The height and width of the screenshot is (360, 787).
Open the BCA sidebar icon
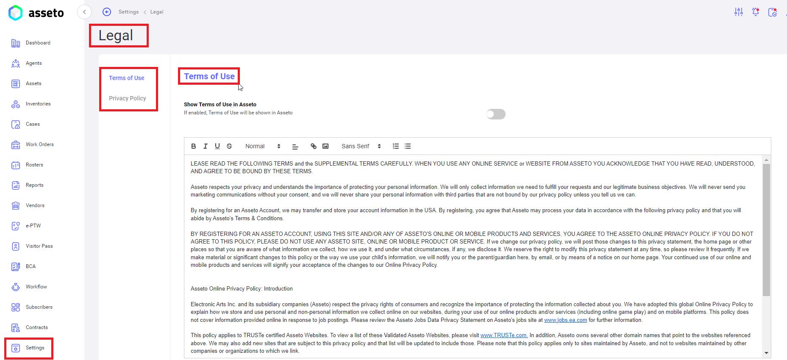[x=16, y=267]
